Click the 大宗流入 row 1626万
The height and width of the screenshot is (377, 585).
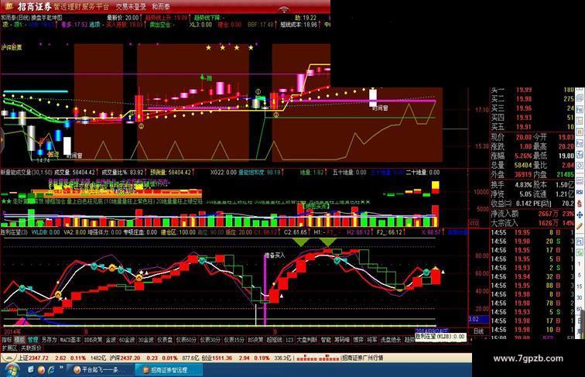pos(532,223)
